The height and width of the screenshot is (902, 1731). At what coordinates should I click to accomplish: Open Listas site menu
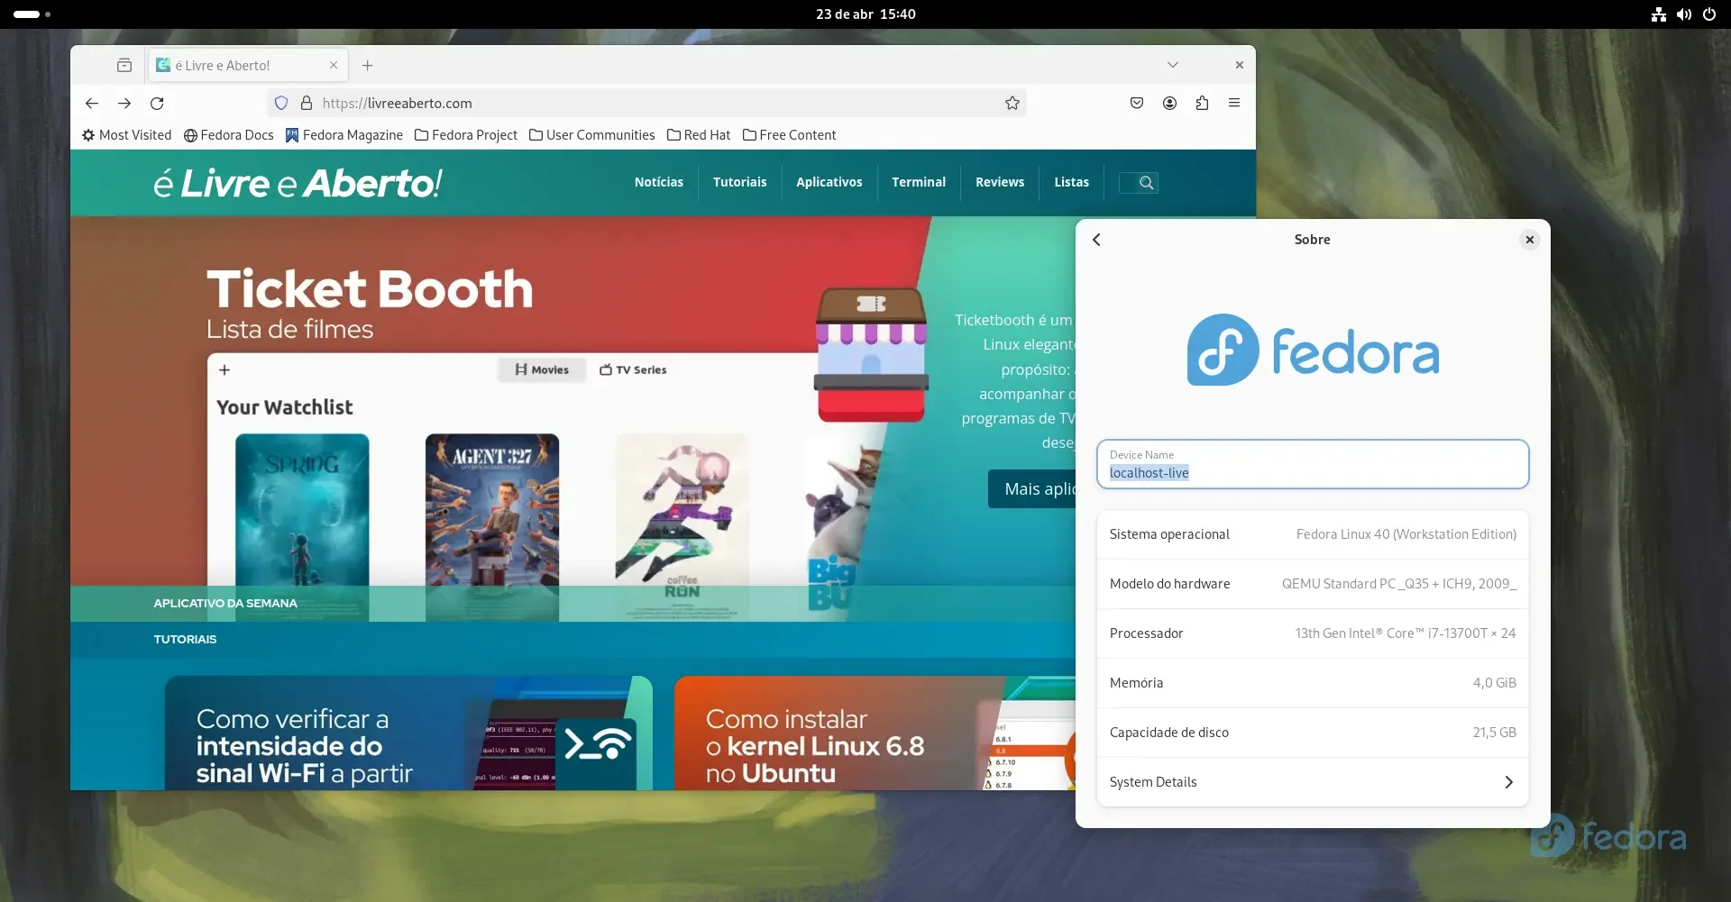pos(1072,182)
